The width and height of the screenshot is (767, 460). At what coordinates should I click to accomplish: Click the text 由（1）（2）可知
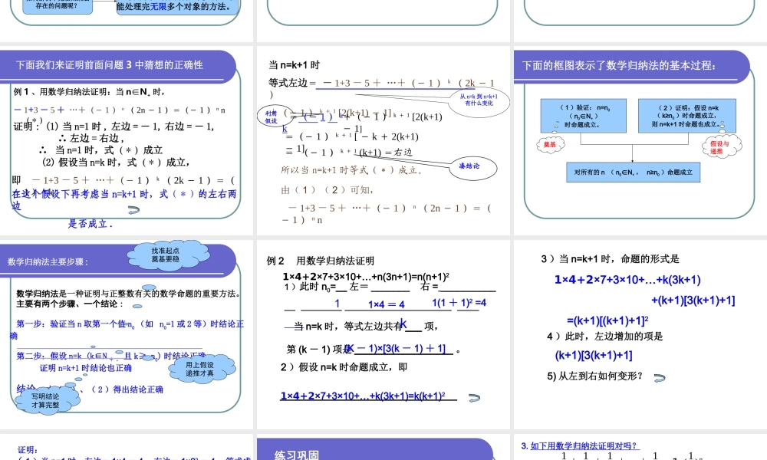tap(328, 189)
